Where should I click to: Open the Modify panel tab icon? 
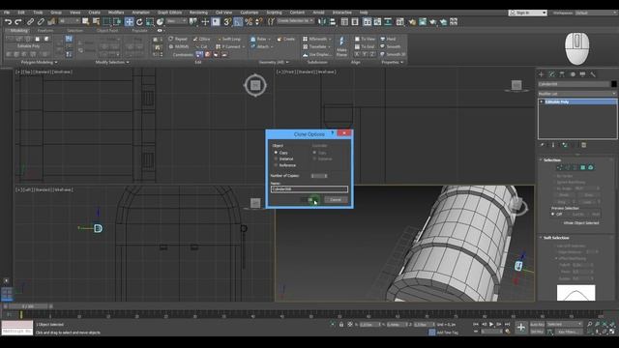pyautogui.click(x=551, y=74)
